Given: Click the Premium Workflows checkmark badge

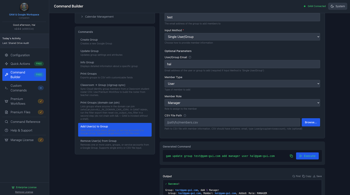Looking at the screenshot, I should click(x=41, y=101).
